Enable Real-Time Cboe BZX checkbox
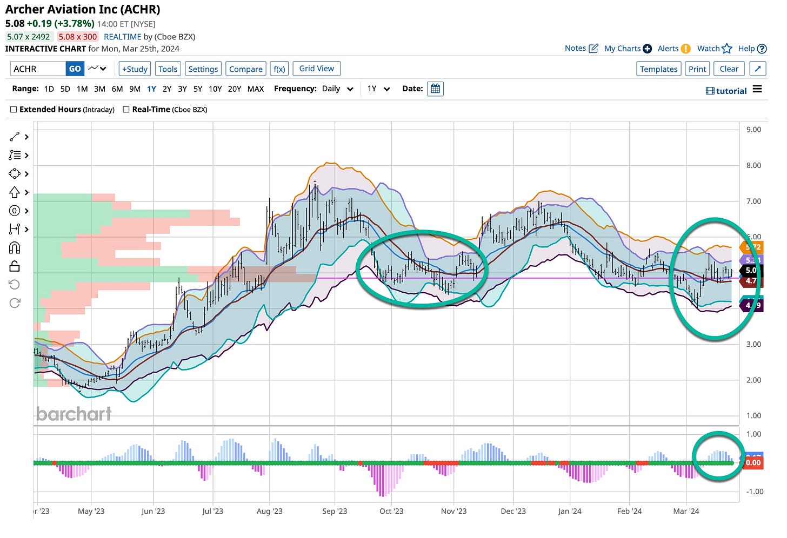The image size is (787, 538). point(126,109)
